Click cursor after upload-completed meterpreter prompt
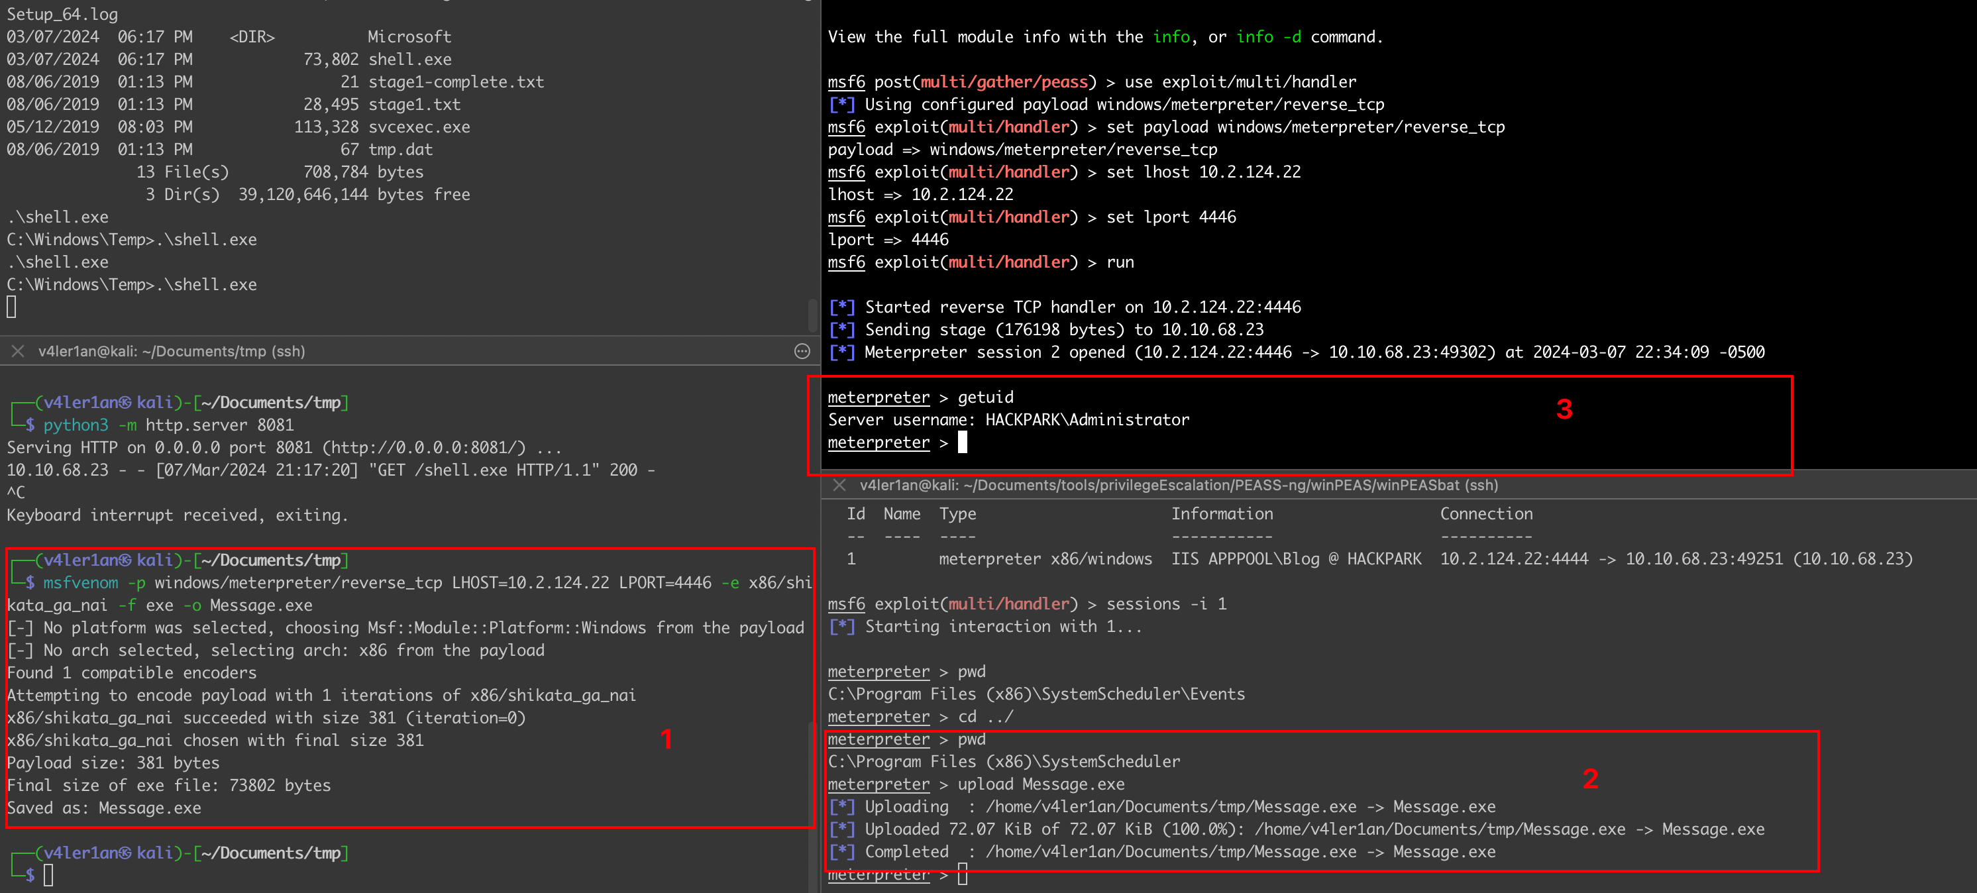 963,874
